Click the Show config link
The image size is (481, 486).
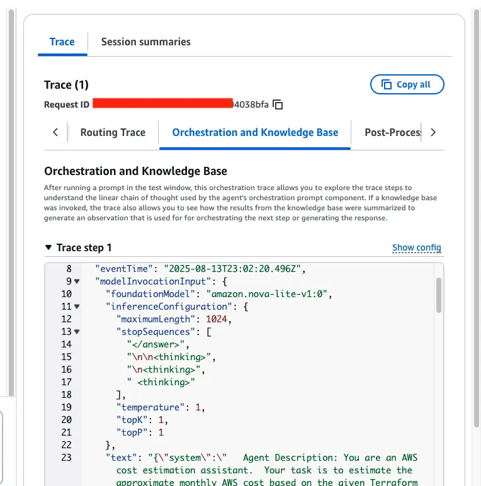[417, 247]
